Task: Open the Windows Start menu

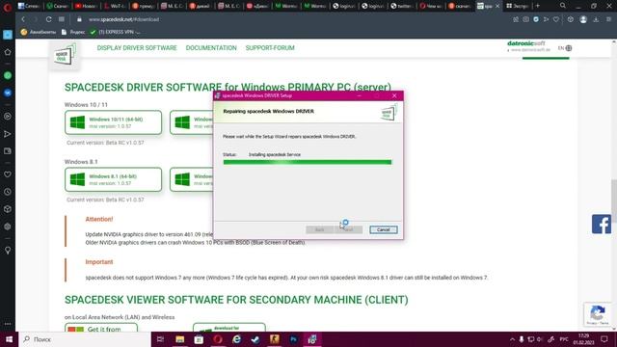Action: click(x=9, y=339)
